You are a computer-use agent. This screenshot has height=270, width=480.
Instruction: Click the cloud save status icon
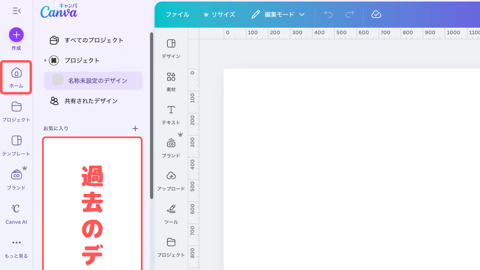[376, 14]
